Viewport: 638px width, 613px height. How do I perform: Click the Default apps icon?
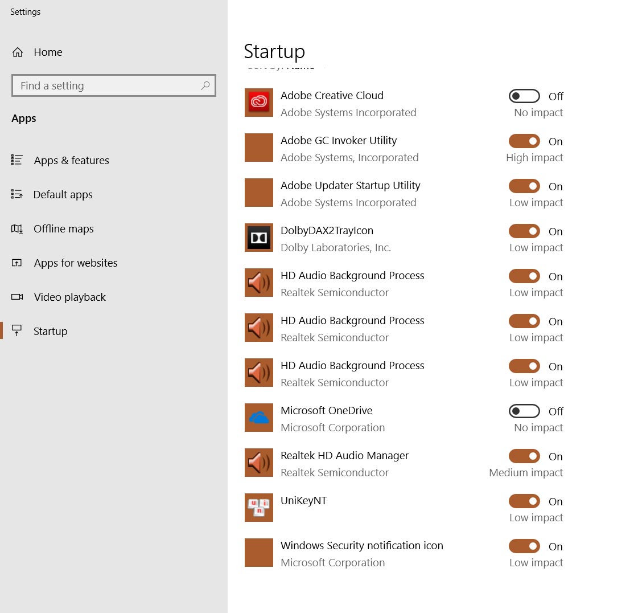[17, 194]
